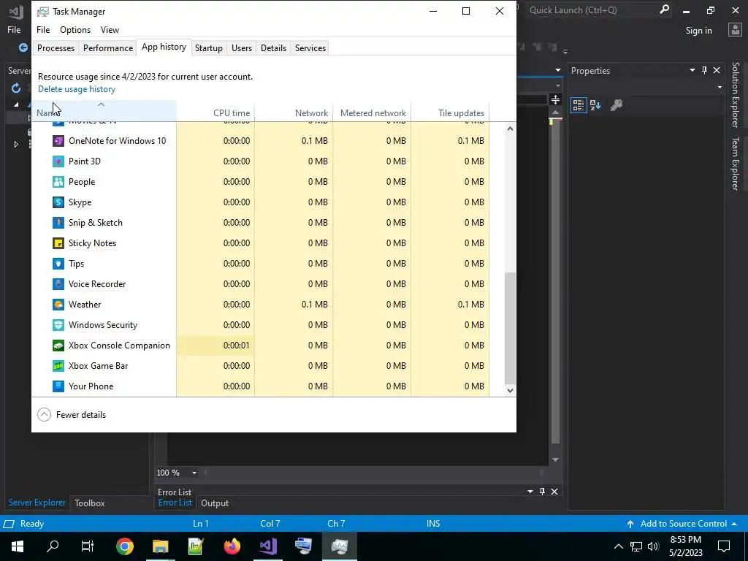Pin the Properties panel with pushpin
The image size is (748, 561).
[705, 71]
